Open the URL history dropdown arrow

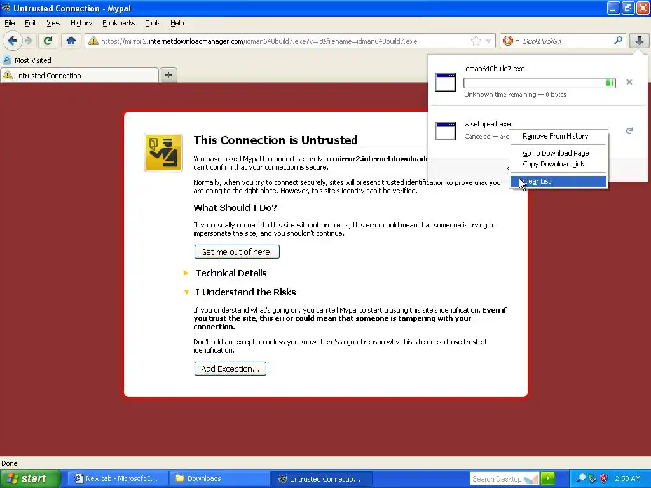[x=489, y=41]
